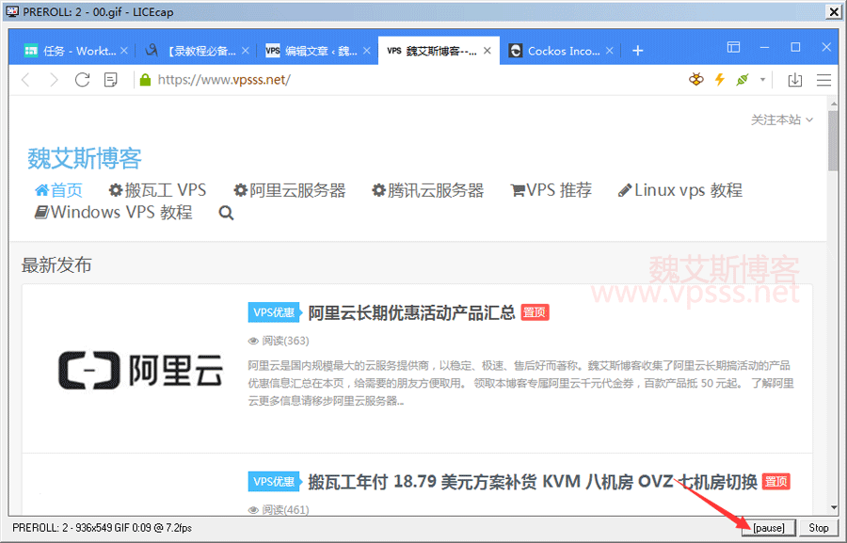Open reader mode page icon
Screen dimensions: 847x543
[x=111, y=80]
